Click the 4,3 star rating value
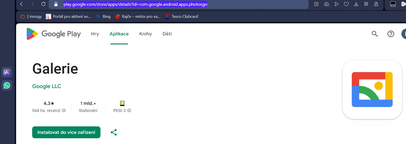Viewport: 406px width, 144px height. click(49, 103)
